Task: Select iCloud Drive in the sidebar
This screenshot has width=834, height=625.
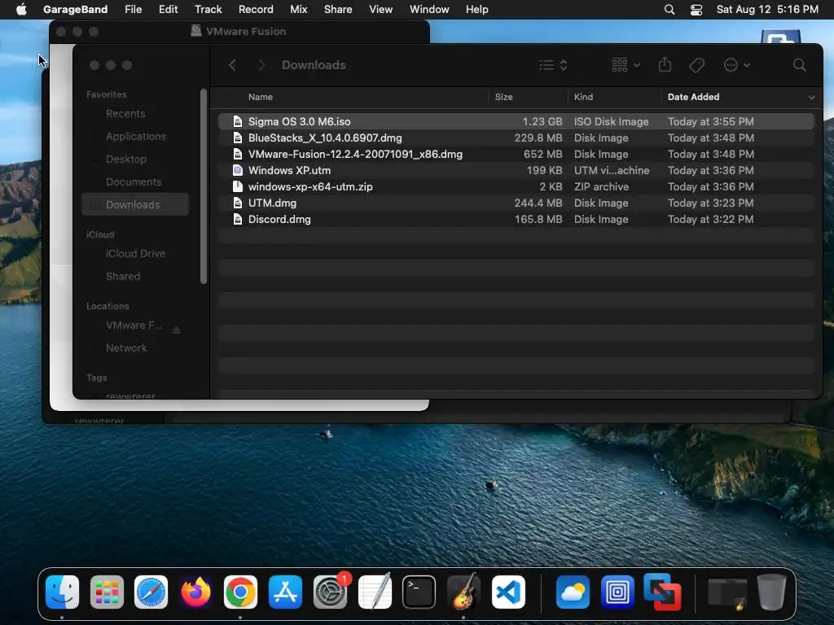Action: pyautogui.click(x=135, y=254)
